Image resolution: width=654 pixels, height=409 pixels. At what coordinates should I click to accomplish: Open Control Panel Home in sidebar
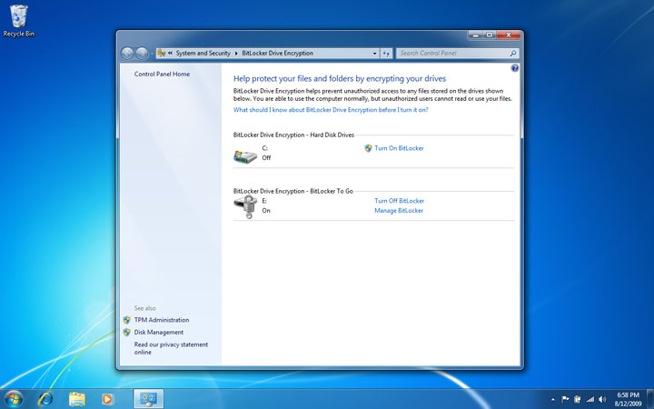pos(162,74)
